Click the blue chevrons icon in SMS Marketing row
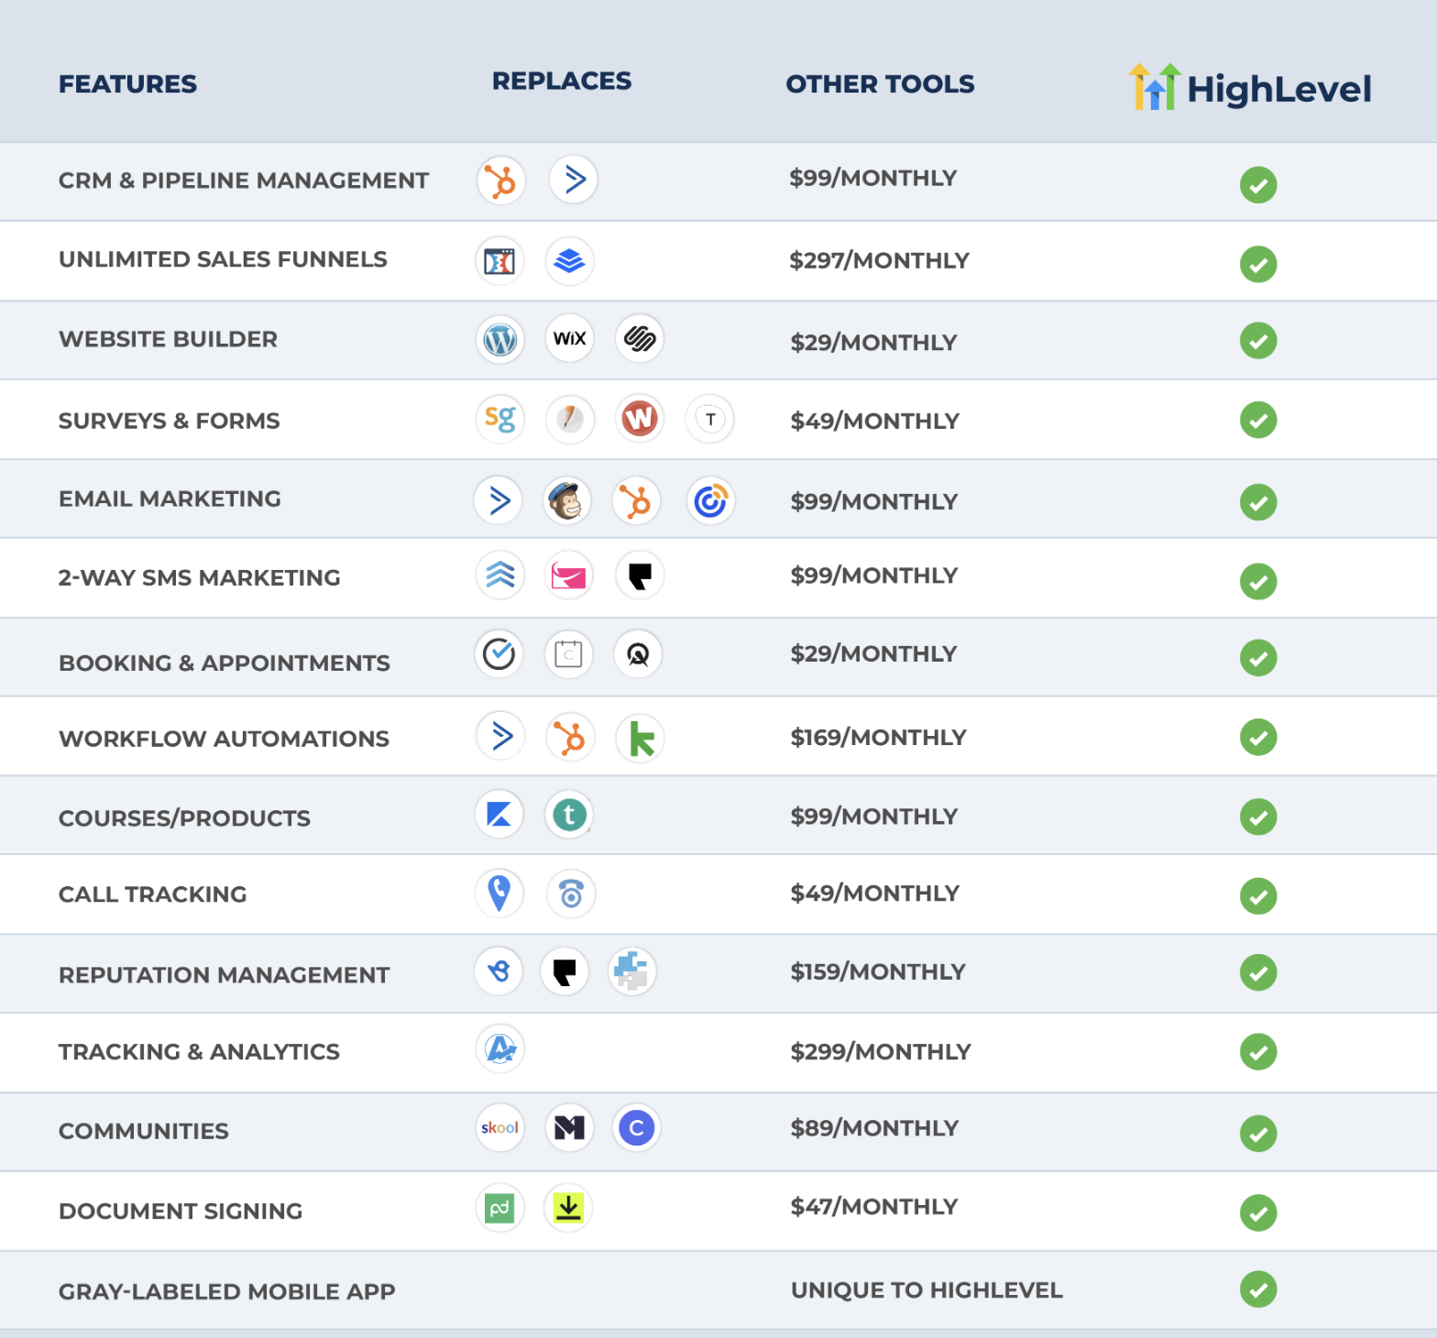 pos(500,576)
